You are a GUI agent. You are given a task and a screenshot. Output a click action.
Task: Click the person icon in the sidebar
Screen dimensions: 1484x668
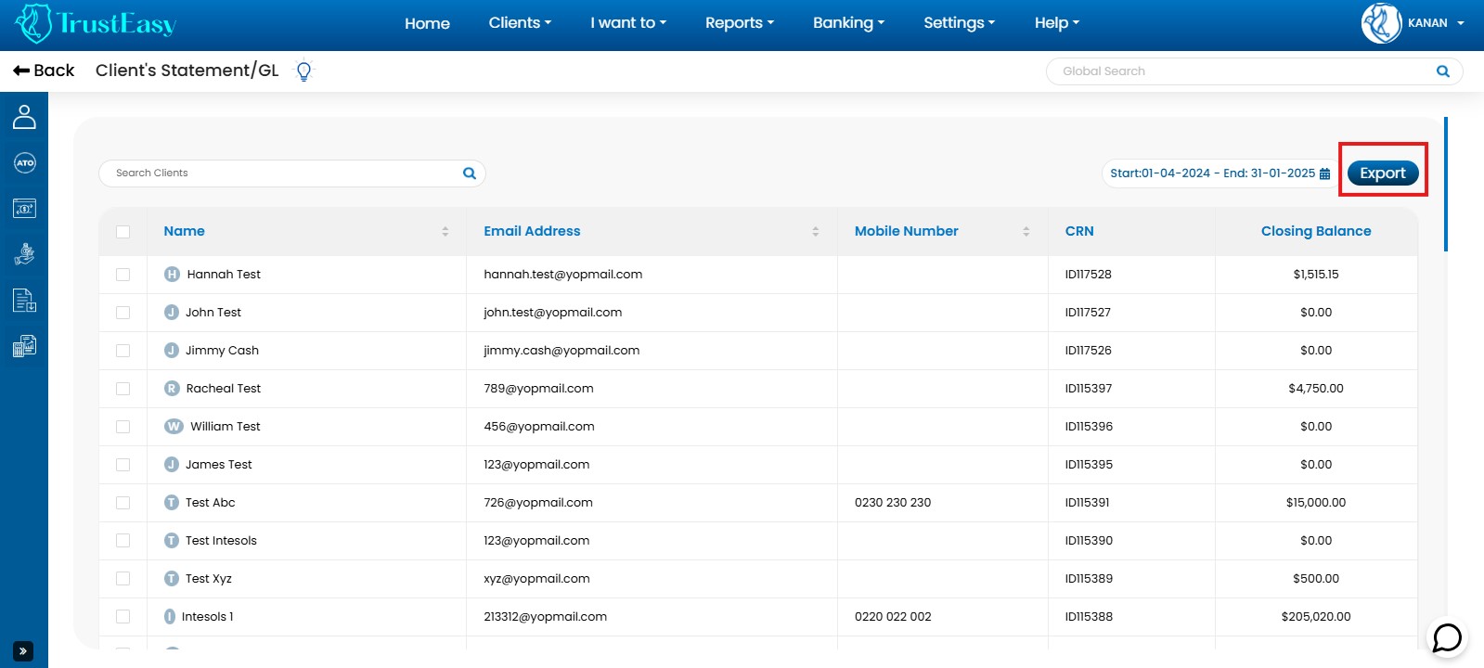pos(24,117)
